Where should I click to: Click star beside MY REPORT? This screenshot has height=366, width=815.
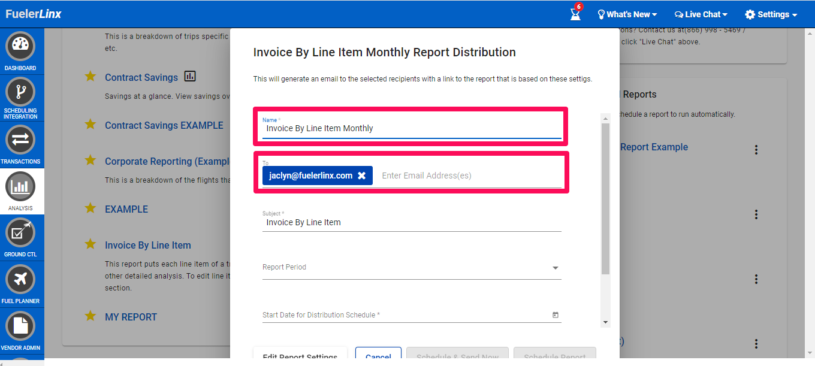coord(90,316)
